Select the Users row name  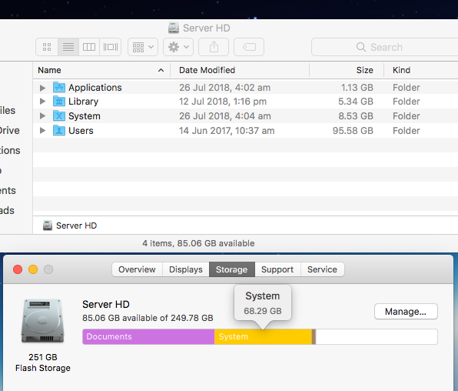pyautogui.click(x=81, y=131)
